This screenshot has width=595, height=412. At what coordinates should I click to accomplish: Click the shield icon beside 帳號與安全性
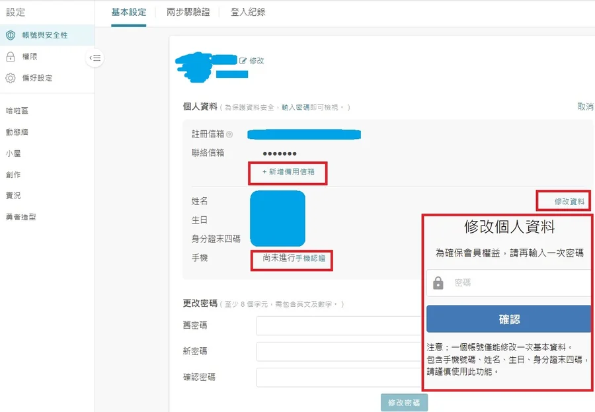coord(11,35)
